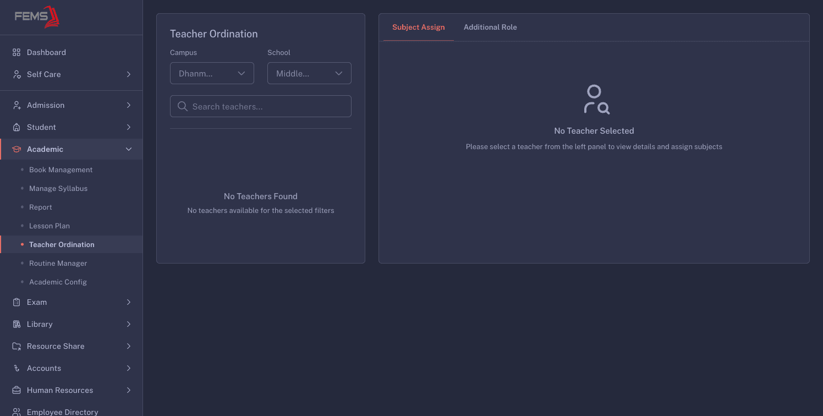Viewport: 823px width, 416px height.
Task: Expand the Admission menu chevron
Action: click(129, 105)
